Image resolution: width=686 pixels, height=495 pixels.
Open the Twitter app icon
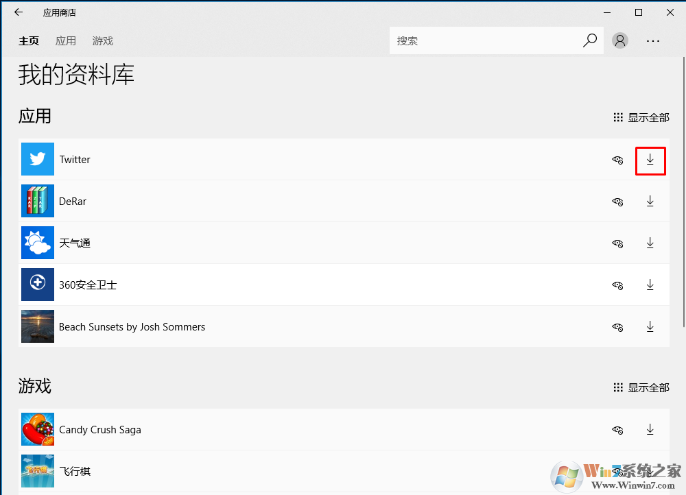tap(38, 159)
